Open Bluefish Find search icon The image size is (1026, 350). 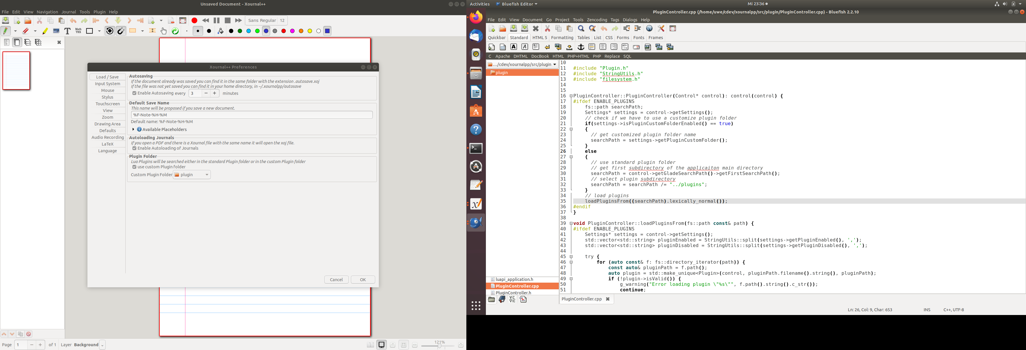(x=581, y=29)
